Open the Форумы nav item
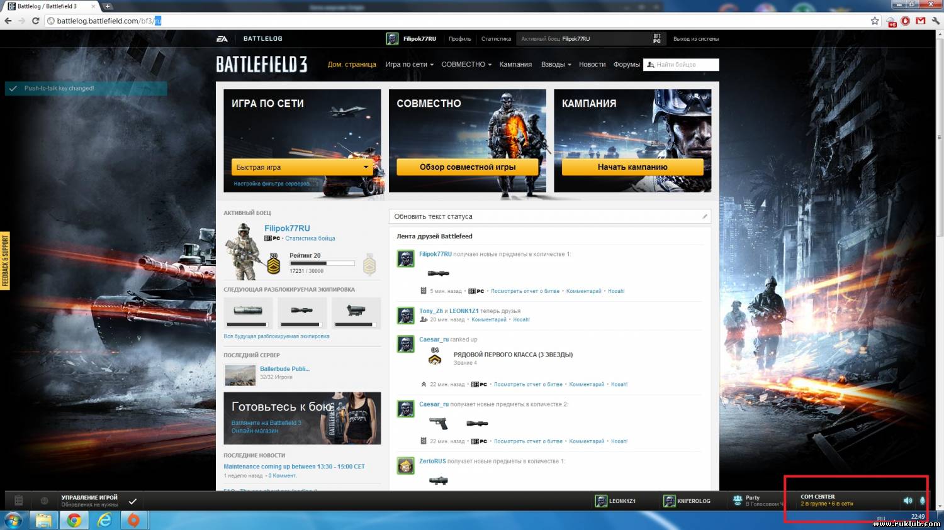 627,64
